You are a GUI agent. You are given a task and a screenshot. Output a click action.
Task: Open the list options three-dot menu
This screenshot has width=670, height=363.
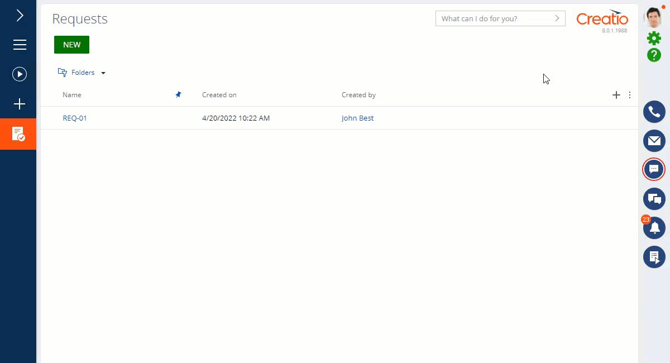[x=630, y=95]
